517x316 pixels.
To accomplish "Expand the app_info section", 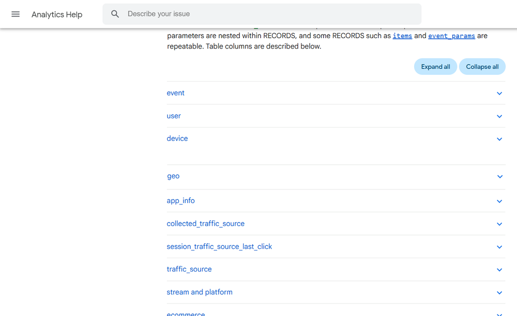I will point(180,201).
